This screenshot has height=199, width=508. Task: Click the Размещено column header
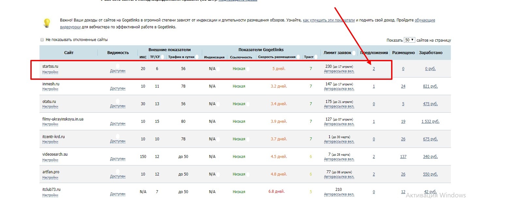(x=404, y=52)
